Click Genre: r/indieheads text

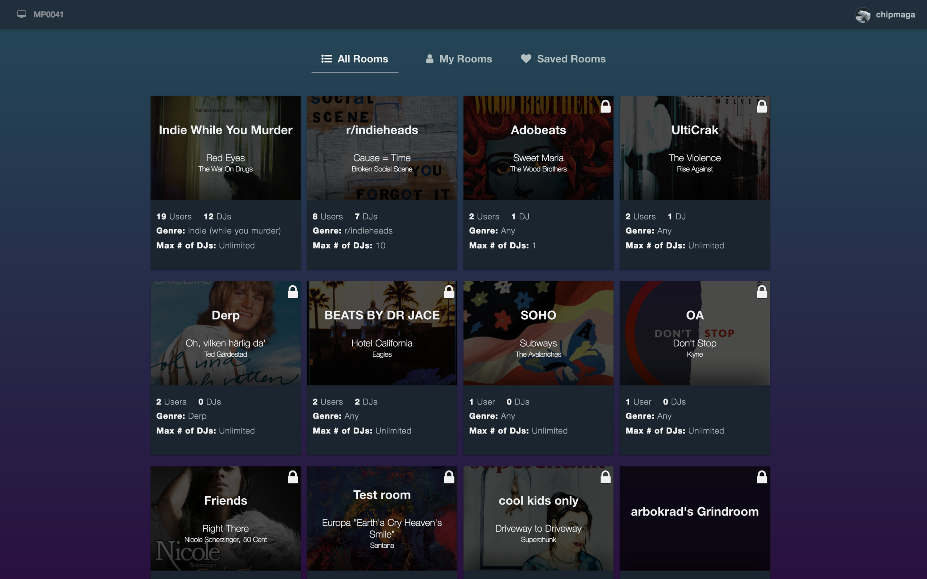[x=353, y=230]
